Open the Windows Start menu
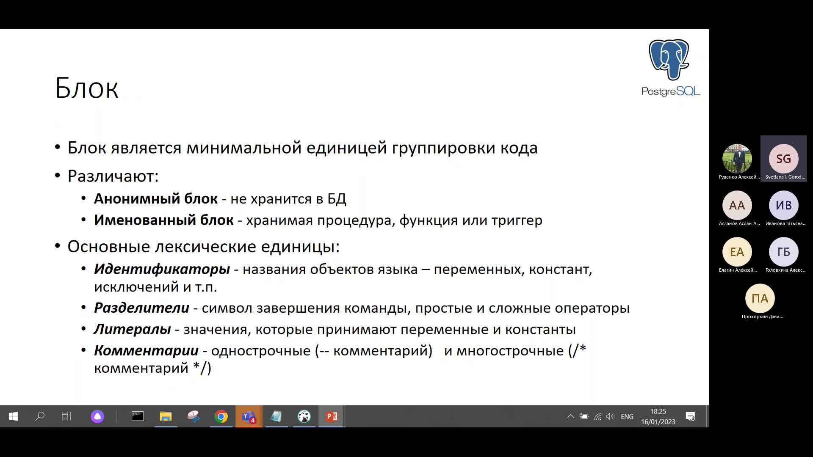Viewport: 813px width, 457px height. (13, 416)
